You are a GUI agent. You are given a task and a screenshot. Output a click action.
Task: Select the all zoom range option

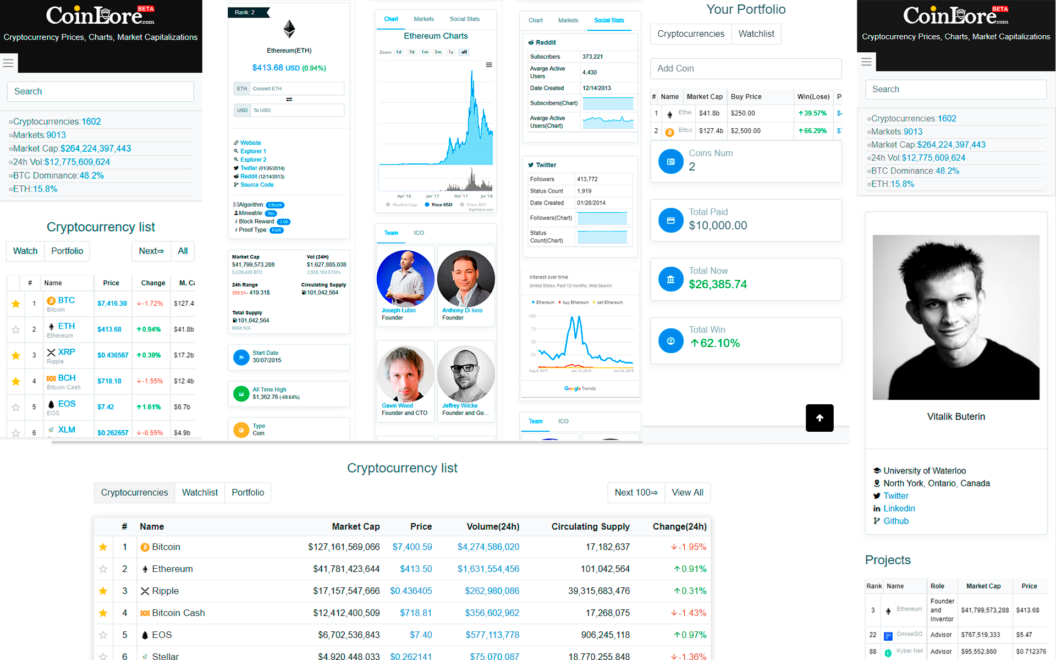[464, 52]
